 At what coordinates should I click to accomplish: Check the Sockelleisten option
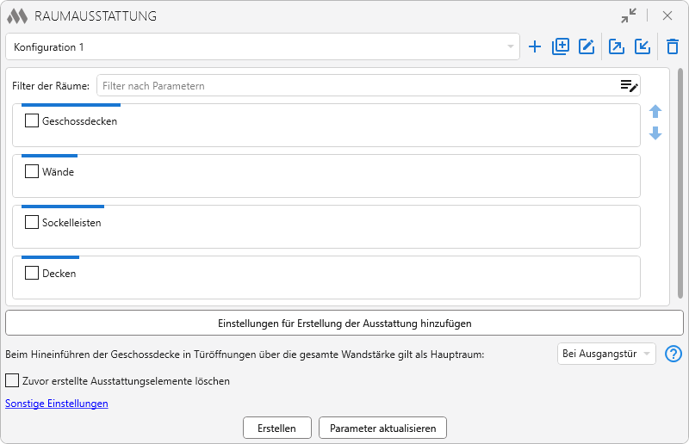click(x=32, y=223)
